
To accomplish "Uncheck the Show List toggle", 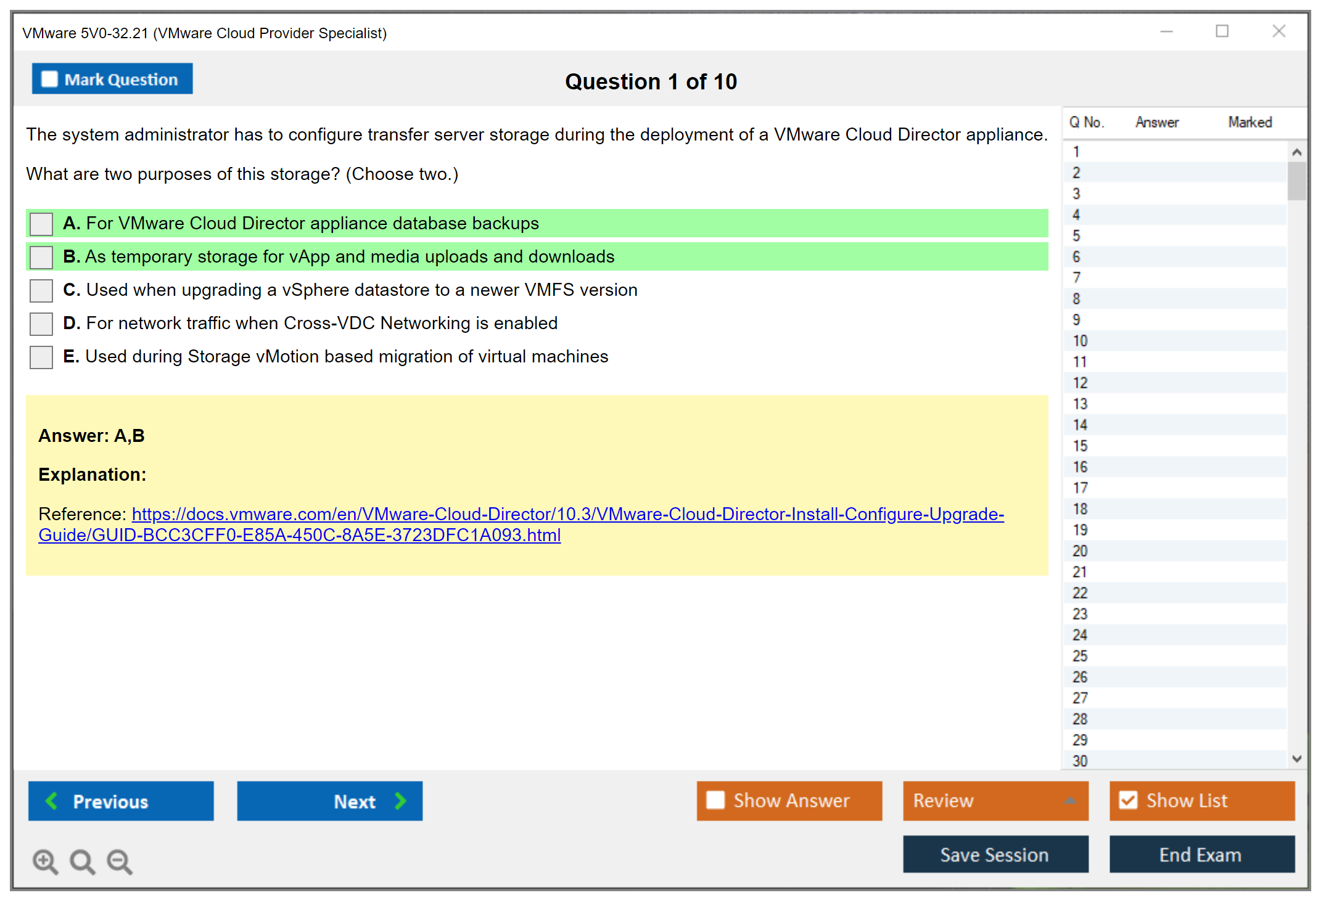I will [x=1128, y=800].
